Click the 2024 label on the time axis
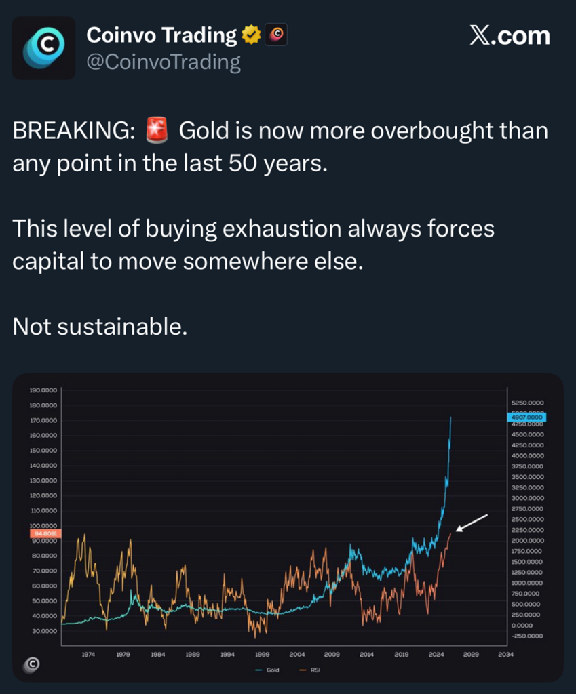The width and height of the screenshot is (576, 694). pos(436,655)
